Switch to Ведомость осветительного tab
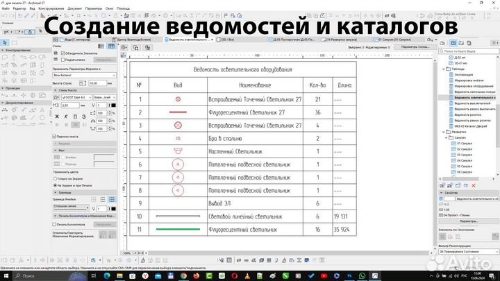Image resolution: width=500 pixels, height=281 pixels. (x=188, y=40)
